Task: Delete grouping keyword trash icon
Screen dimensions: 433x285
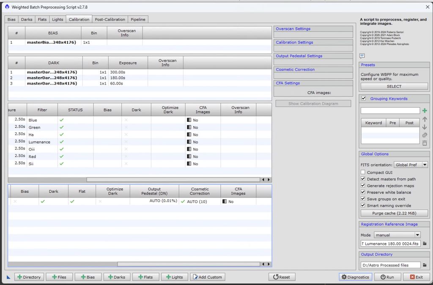Action: point(425,143)
